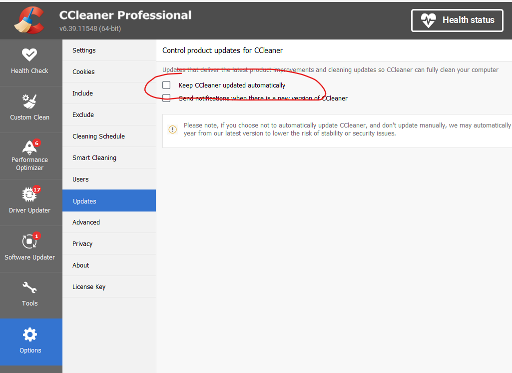Select Smart Cleaning in options list
Image resolution: width=512 pixels, height=373 pixels.
coord(94,158)
